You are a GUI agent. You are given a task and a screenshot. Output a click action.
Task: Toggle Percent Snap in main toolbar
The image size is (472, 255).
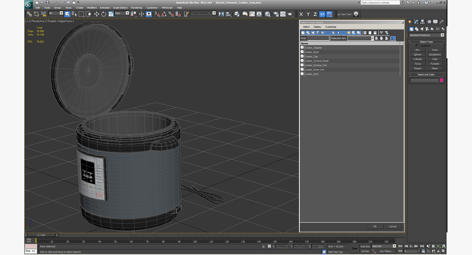click(x=171, y=14)
